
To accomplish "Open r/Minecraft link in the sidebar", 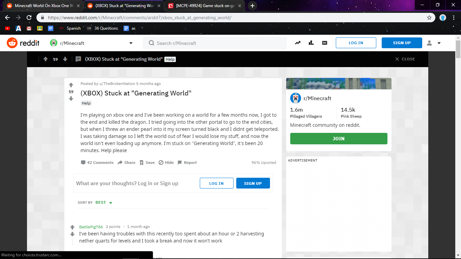I will pyautogui.click(x=317, y=98).
